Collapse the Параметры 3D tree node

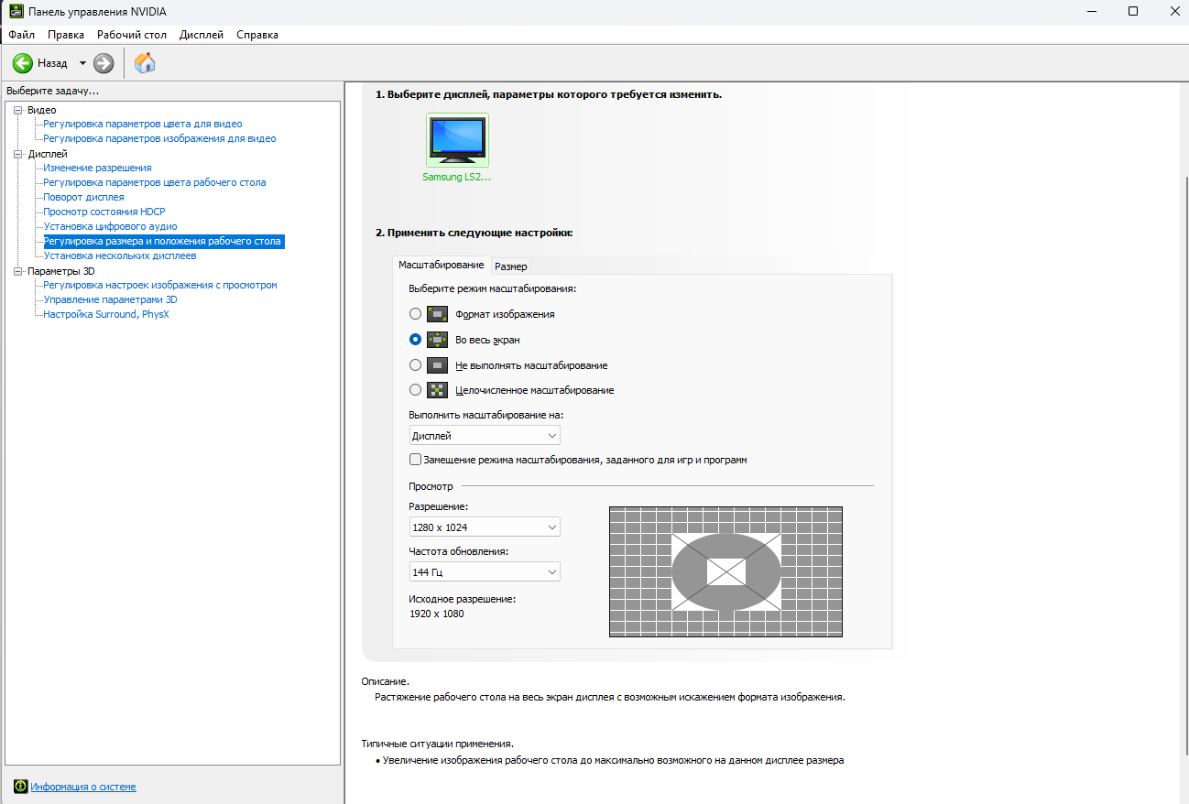tap(17, 271)
